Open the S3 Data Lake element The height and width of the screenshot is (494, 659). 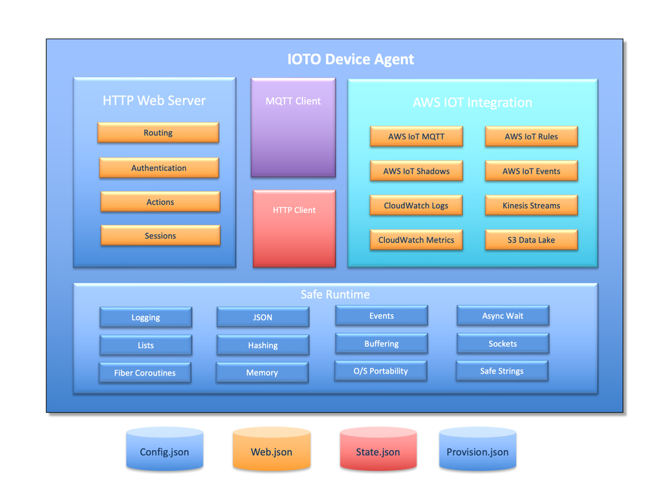click(531, 239)
